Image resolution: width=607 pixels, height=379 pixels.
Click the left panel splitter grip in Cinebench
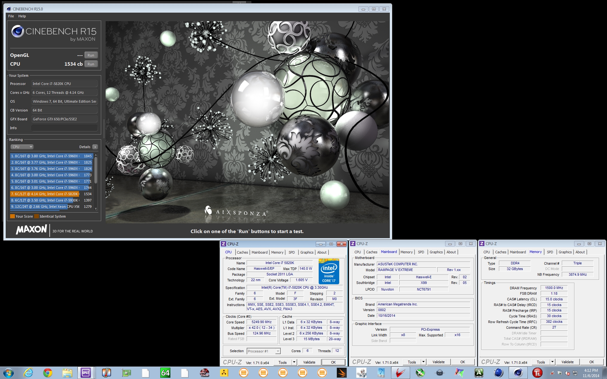pos(103,129)
